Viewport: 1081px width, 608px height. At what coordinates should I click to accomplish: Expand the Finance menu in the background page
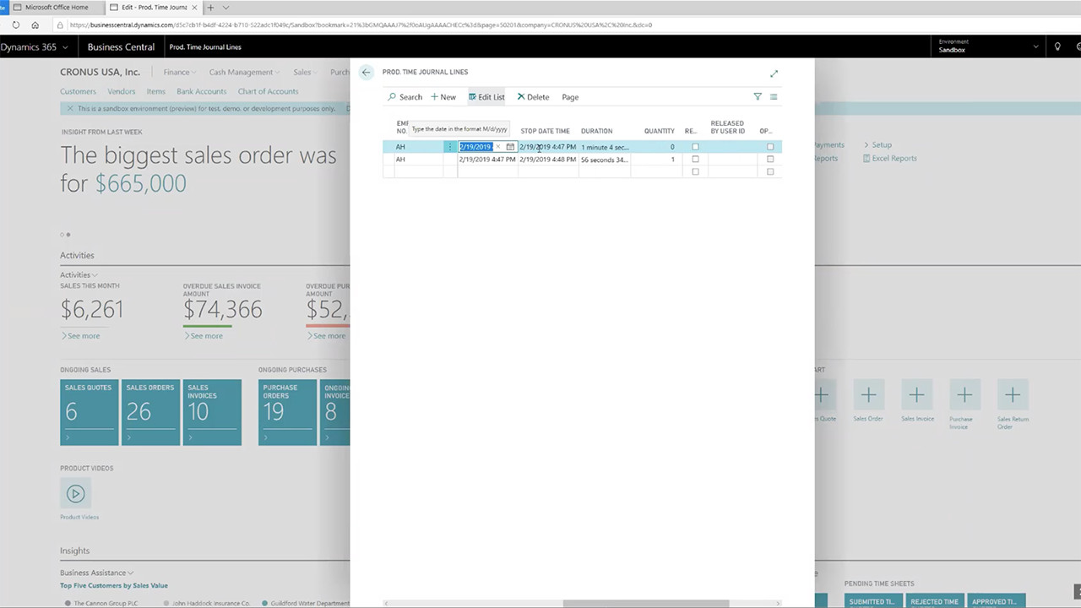click(179, 73)
